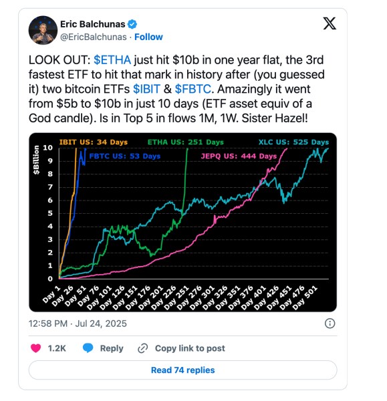
Task: Click the ETHA US: 251 Days chart label
Action: (x=186, y=142)
